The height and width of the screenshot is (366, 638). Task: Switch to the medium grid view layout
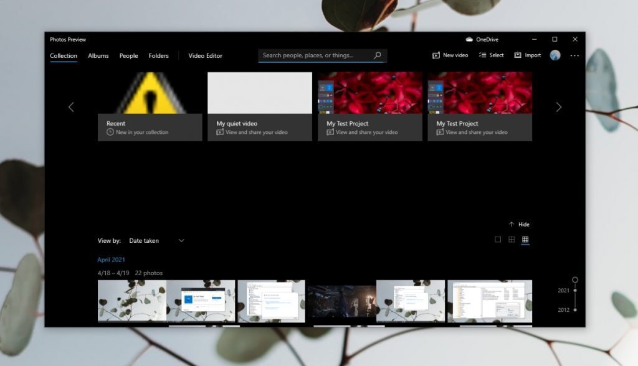[511, 239]
